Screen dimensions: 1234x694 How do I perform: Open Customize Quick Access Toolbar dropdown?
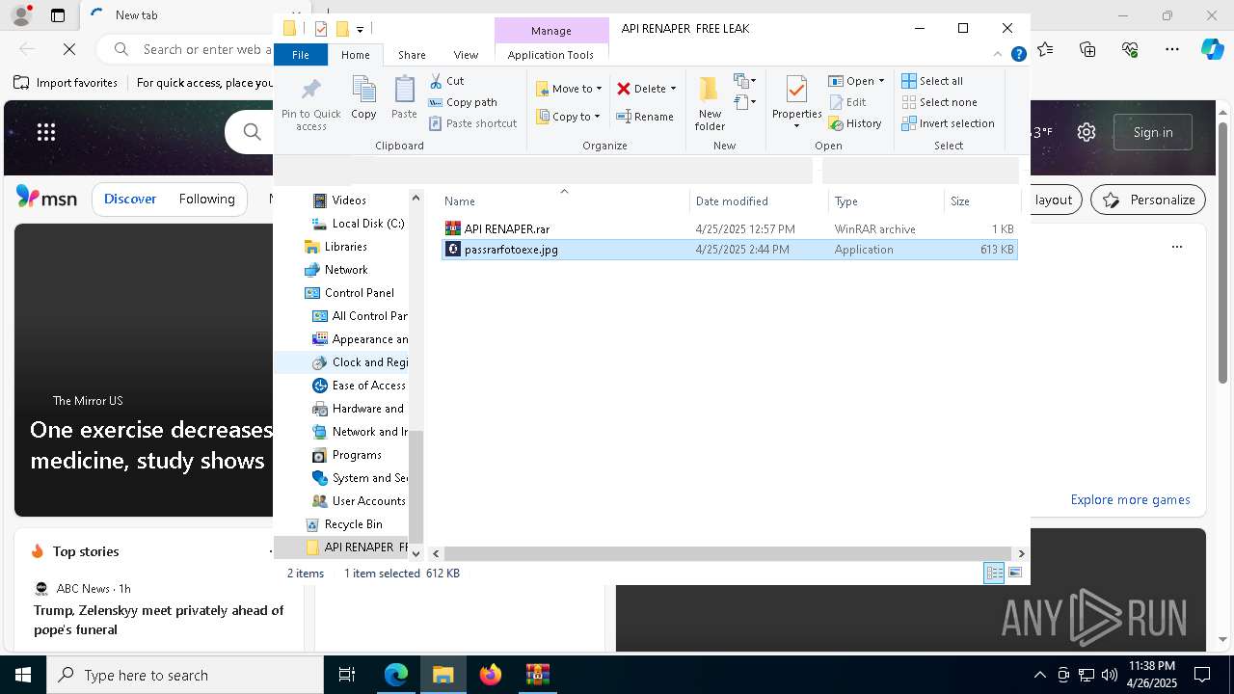[360, 29]
